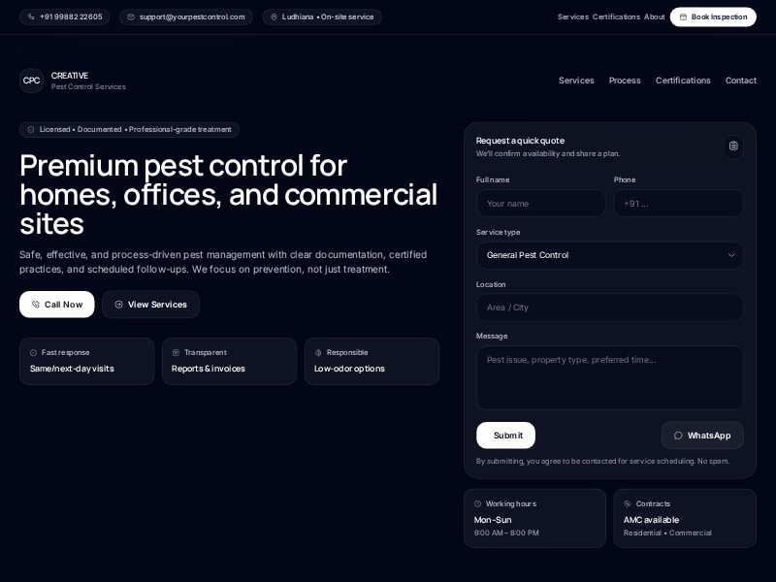Click the phone icon beside +91 99882 22605
Viewport: 776px width, 582px height.
pos(33,16)
